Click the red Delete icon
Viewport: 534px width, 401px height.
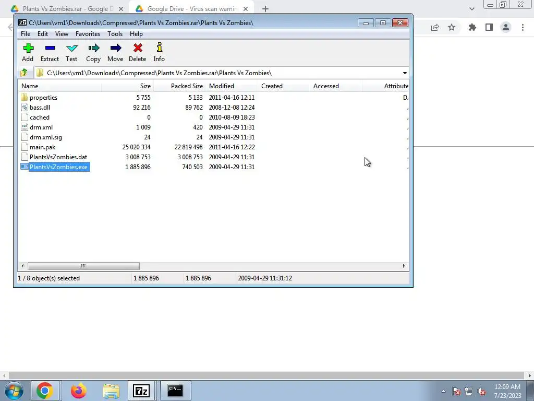click(x=138, y=48)
